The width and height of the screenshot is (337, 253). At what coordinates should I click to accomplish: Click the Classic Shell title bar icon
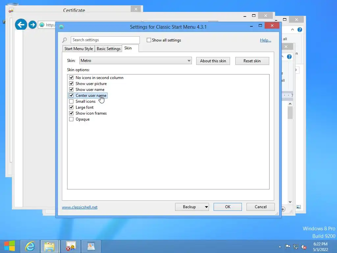pyautogui.click(x=61, y=27)
